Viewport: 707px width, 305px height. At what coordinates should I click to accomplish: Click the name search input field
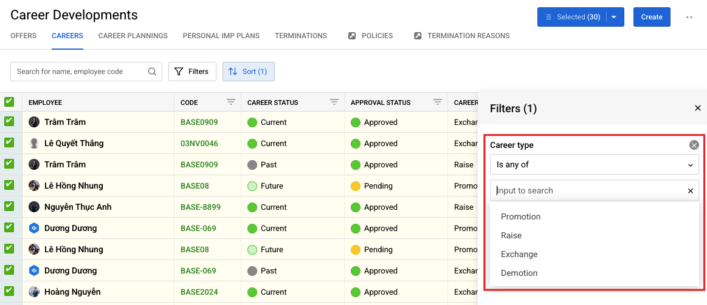pyautogui.click(x=81, y=72)
